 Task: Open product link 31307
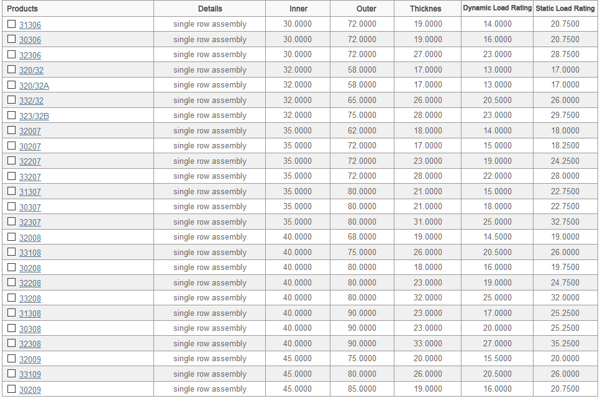[x=30, y=192]
